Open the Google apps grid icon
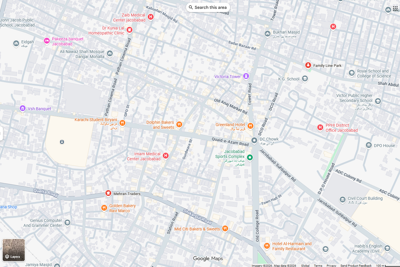This screenshot has width=400, height=267. coord(395,9)
